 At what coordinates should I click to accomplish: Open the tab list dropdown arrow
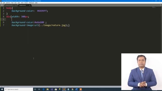click(160, 5)
